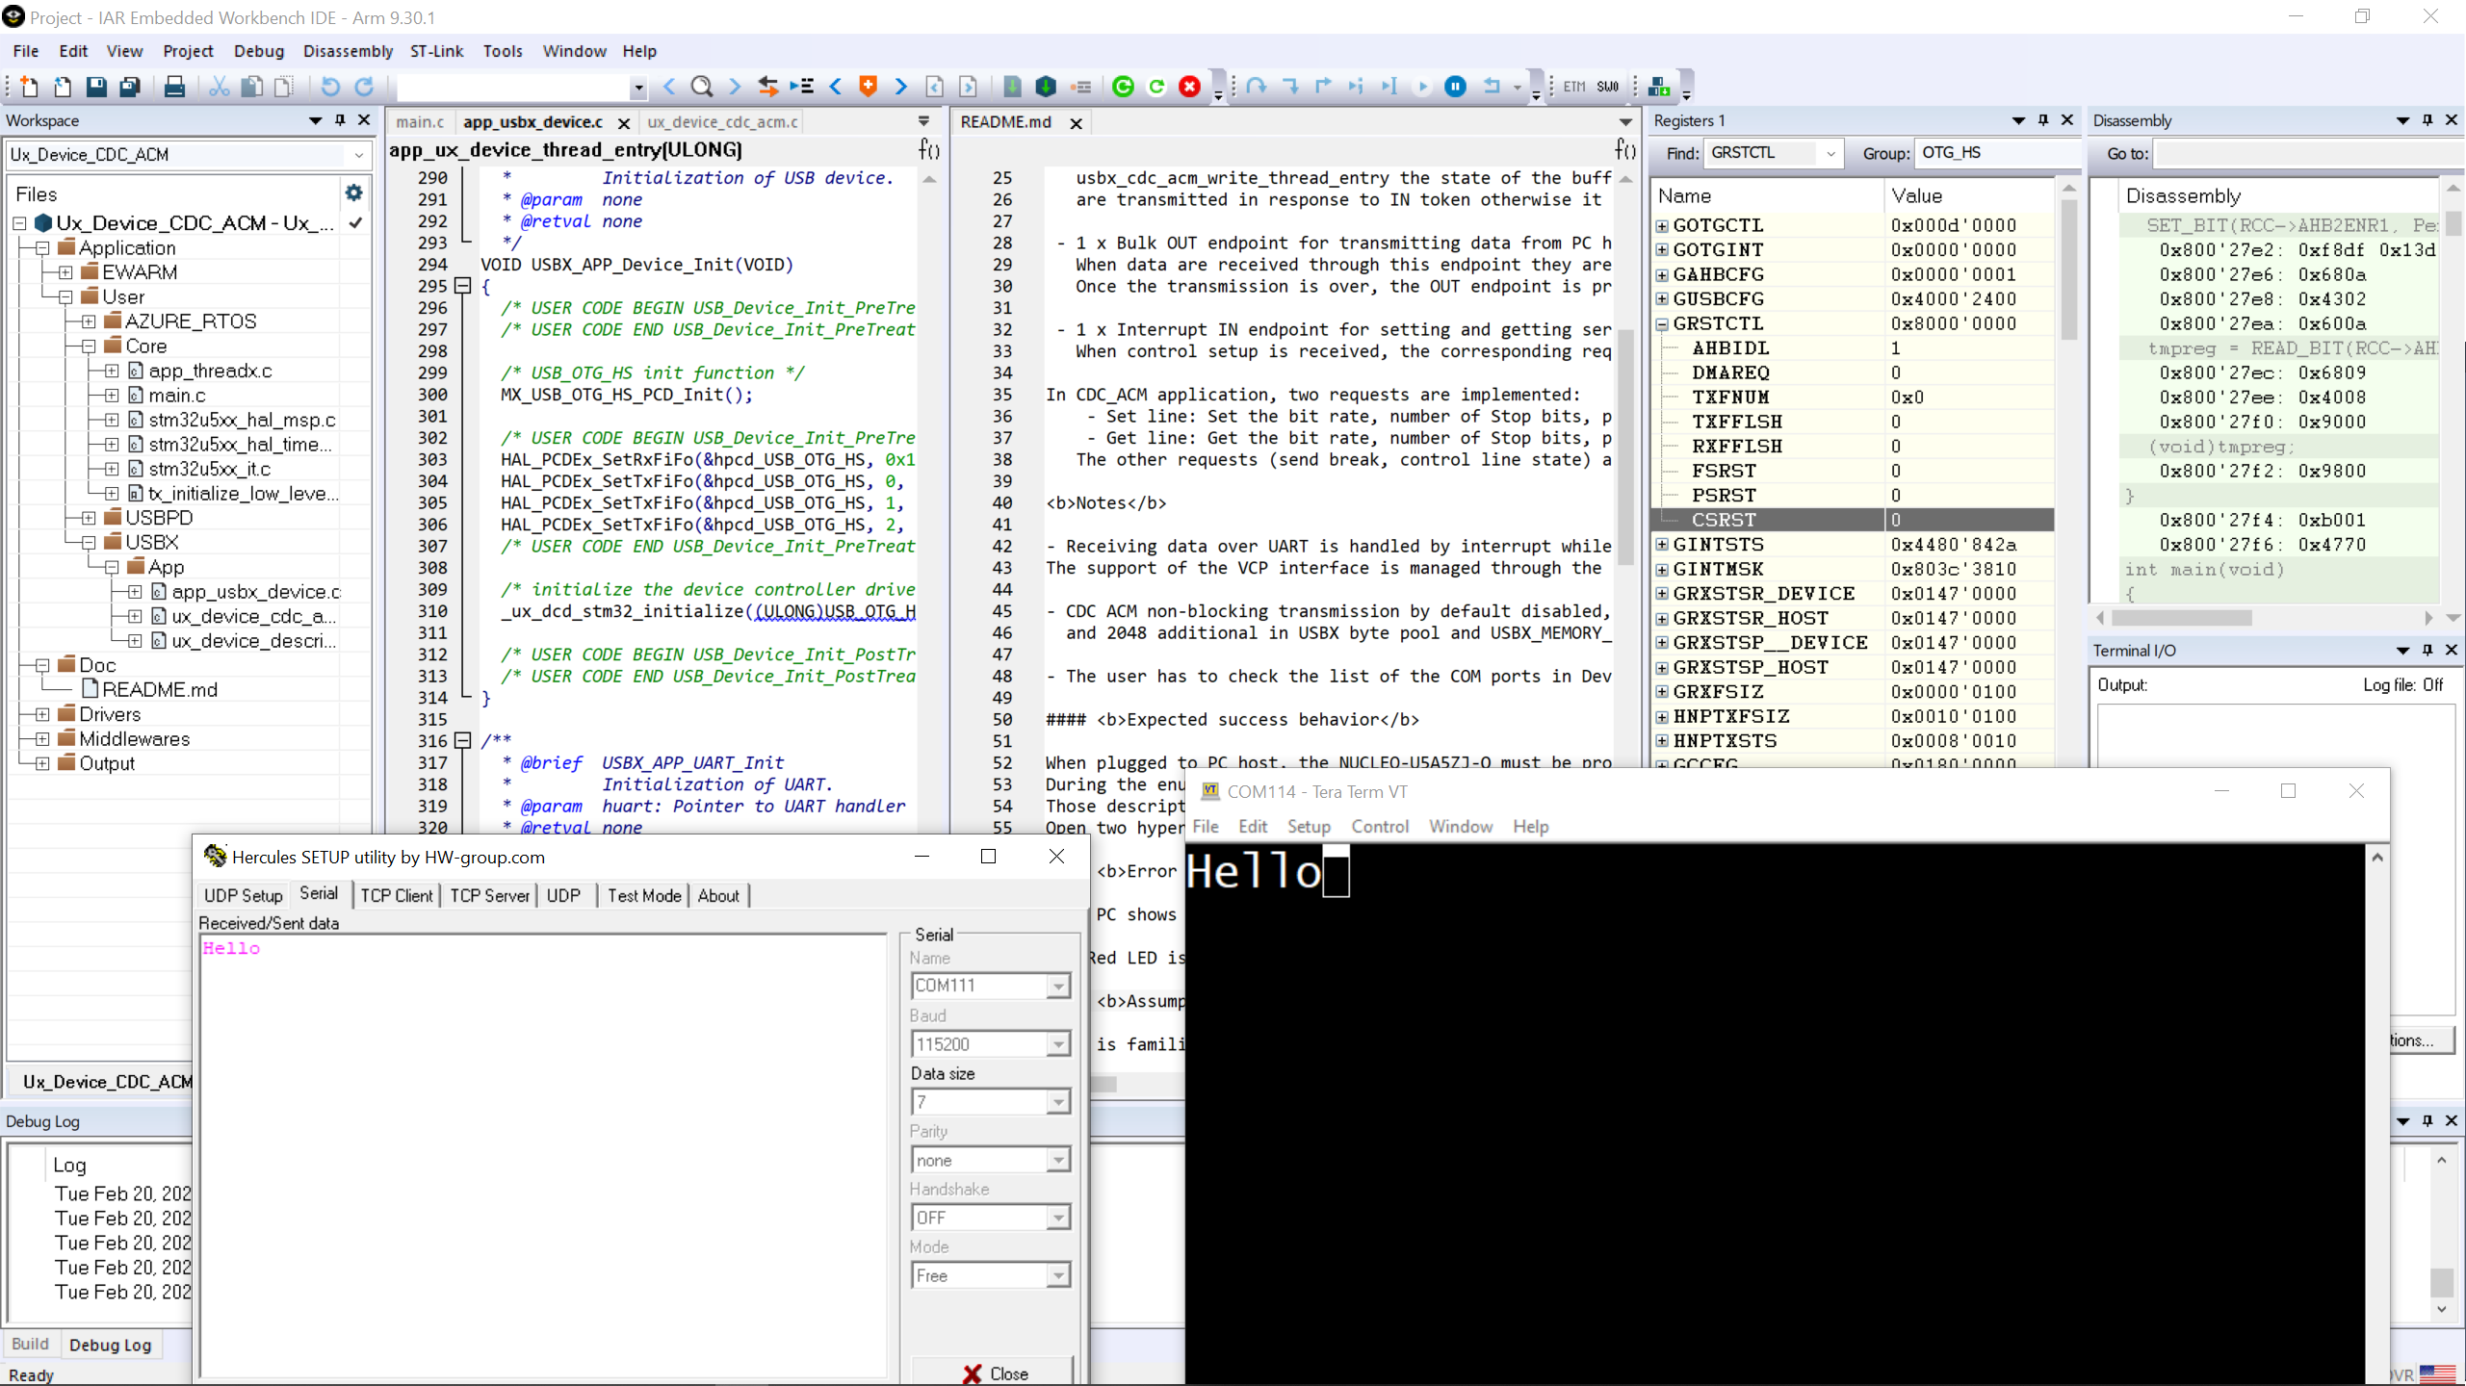This screenshot has width=2466, height=1386.
Task: Switch to the TCP Client tab in Hercules
Action: click(x=397, y=896)
